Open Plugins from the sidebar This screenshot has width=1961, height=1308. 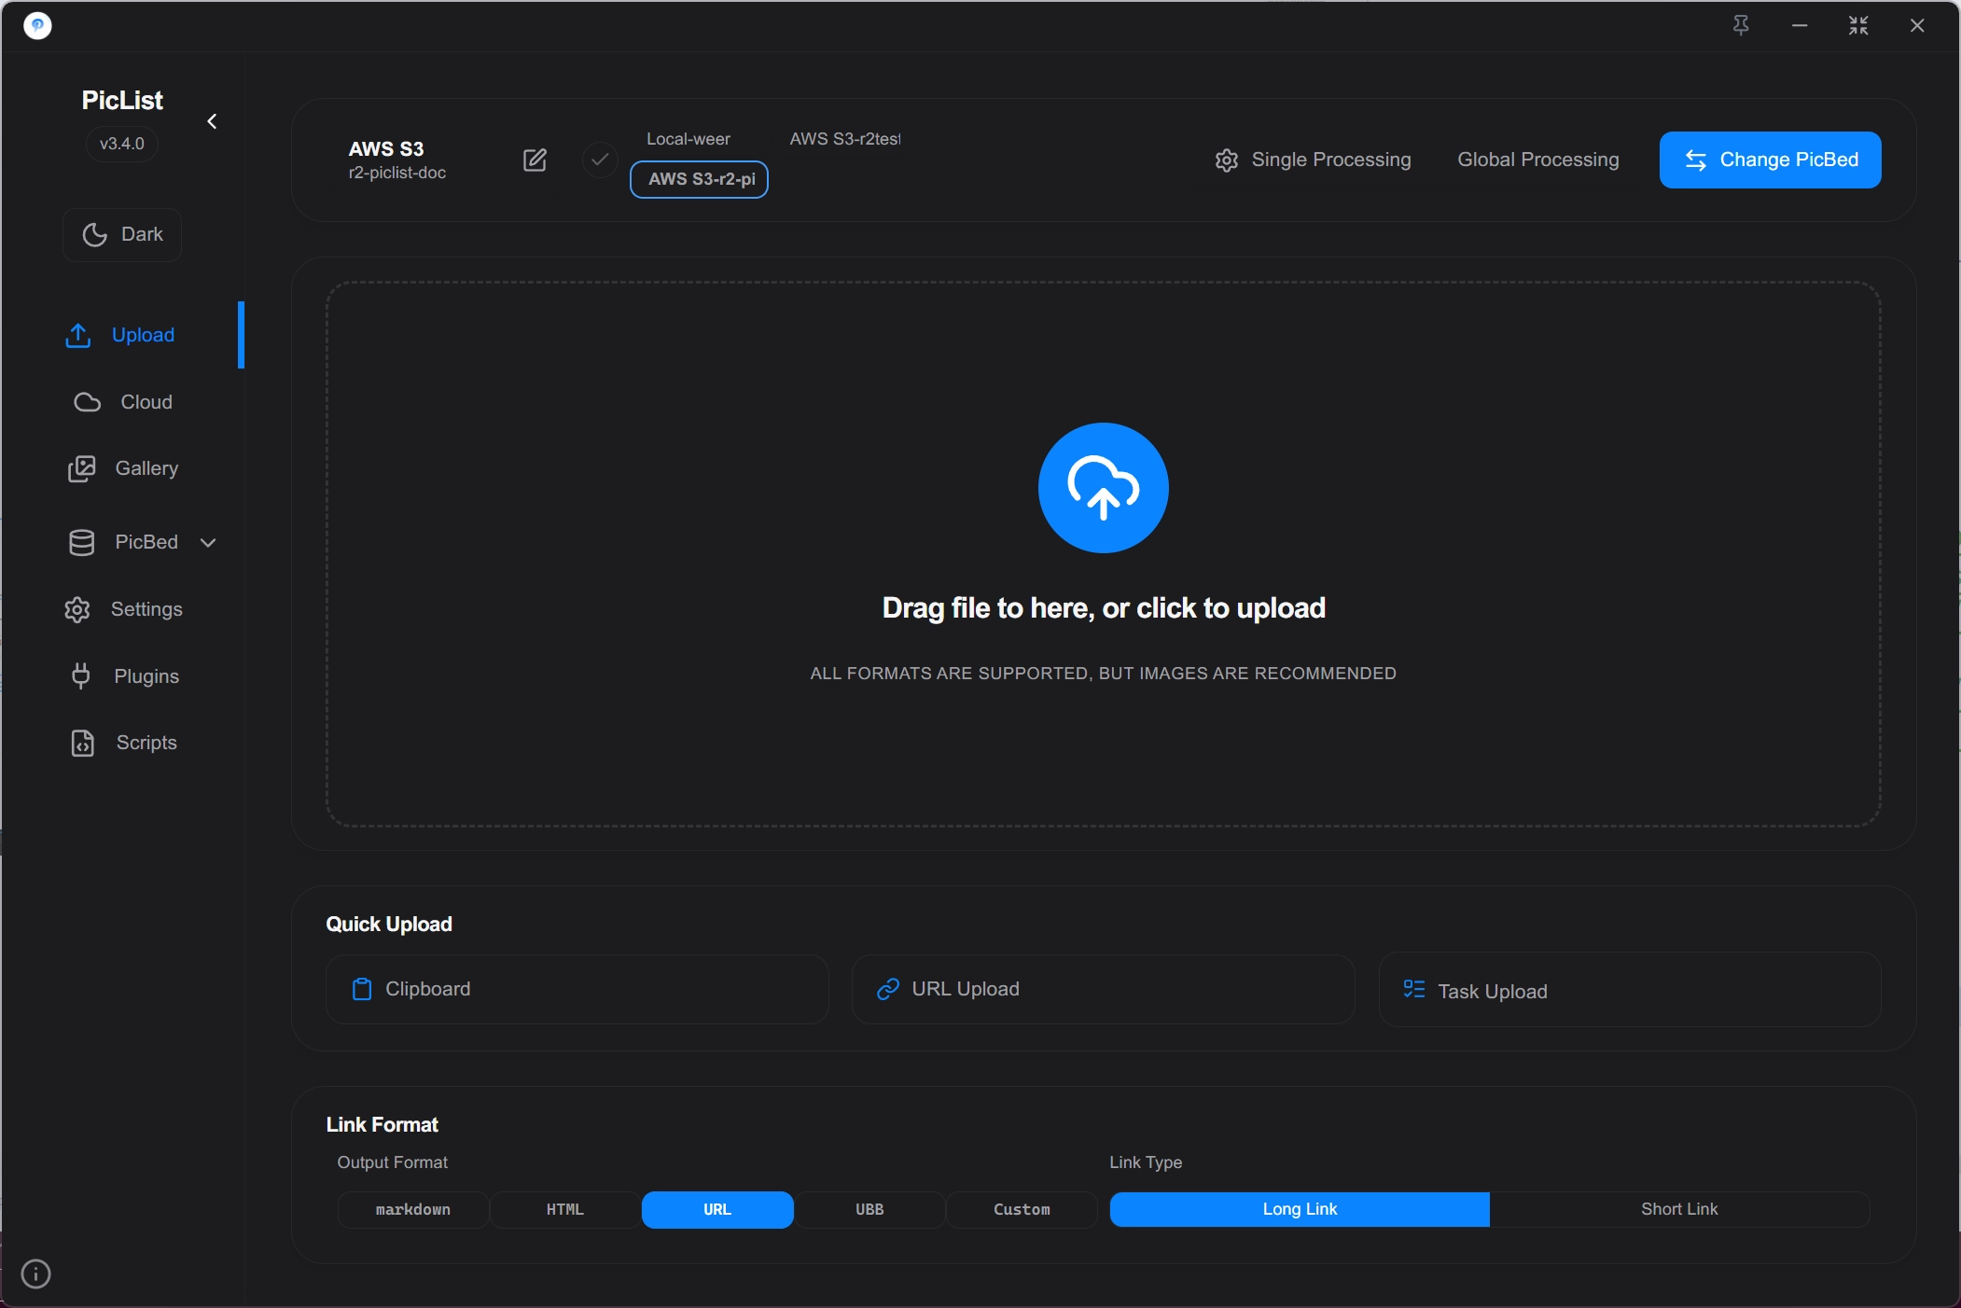click(125, 676)
